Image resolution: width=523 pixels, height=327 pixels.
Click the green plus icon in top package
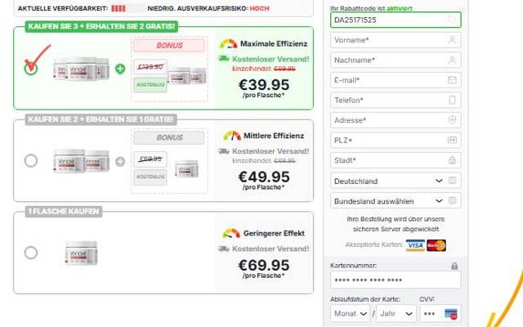[120, 68]
